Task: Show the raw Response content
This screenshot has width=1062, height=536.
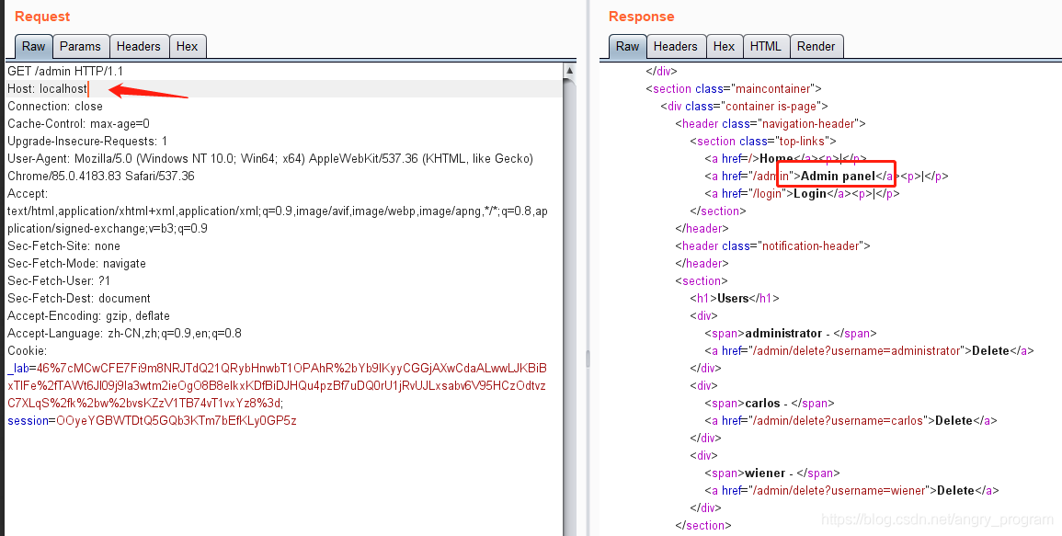Action: coord(627,46)
